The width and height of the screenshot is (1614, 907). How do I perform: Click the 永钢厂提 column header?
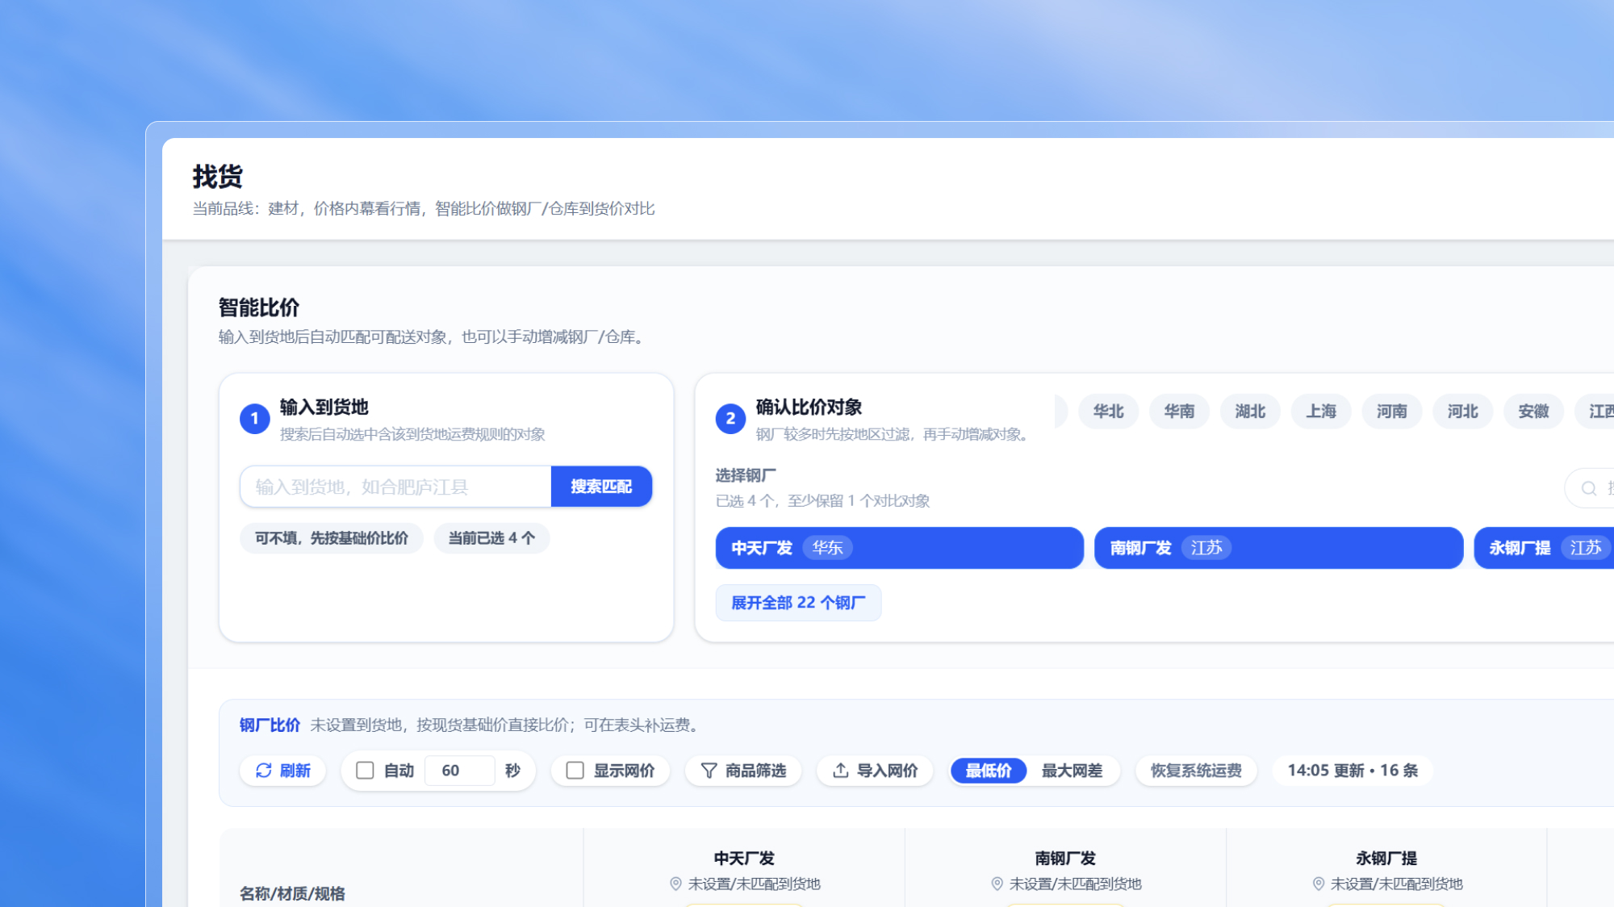tap(1386, 859)
